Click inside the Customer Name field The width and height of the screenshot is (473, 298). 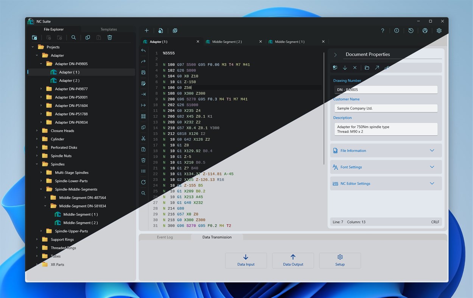click(385, 108)
